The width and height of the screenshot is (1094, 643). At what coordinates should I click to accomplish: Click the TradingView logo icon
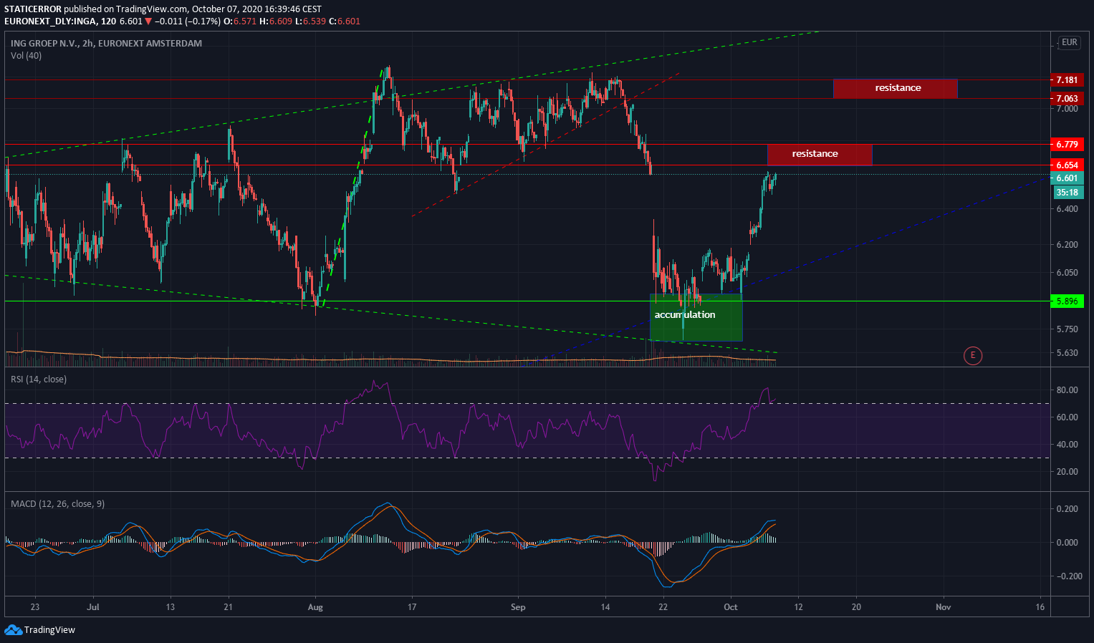click(x=13, y=630)
